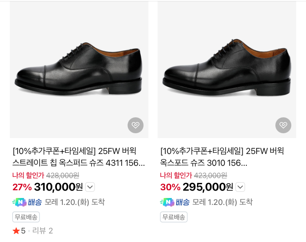Open the 버윅 옥스포드 슈즈 3010 title link
This screenshot has height=242, width=306.
222,157
